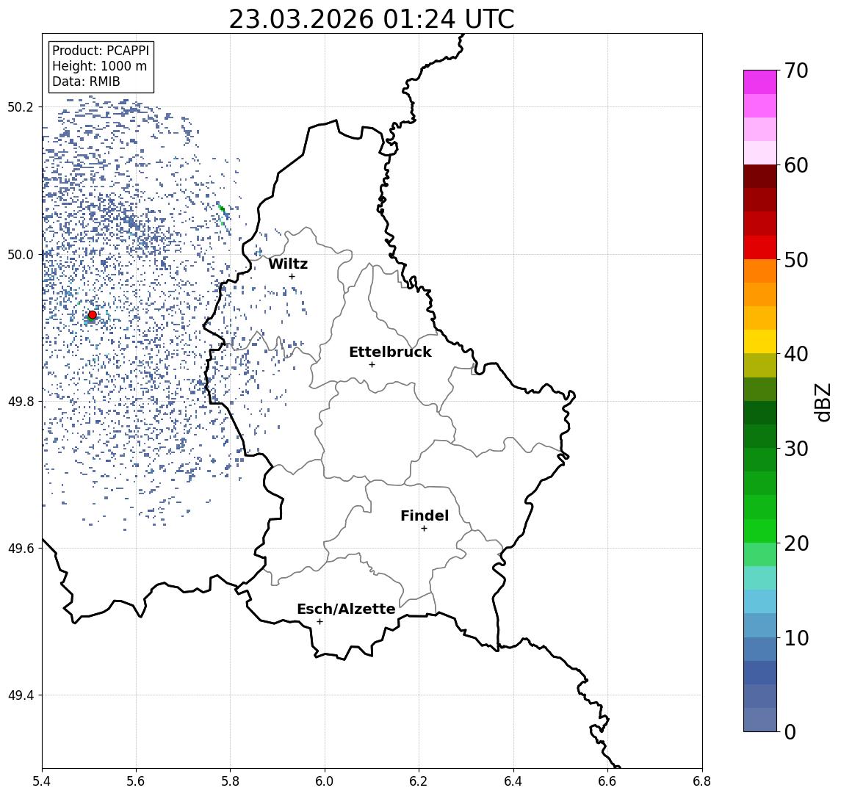Click the colorbar tick label 50
This screenshot has height=796, width=841.
coord(796,260)
